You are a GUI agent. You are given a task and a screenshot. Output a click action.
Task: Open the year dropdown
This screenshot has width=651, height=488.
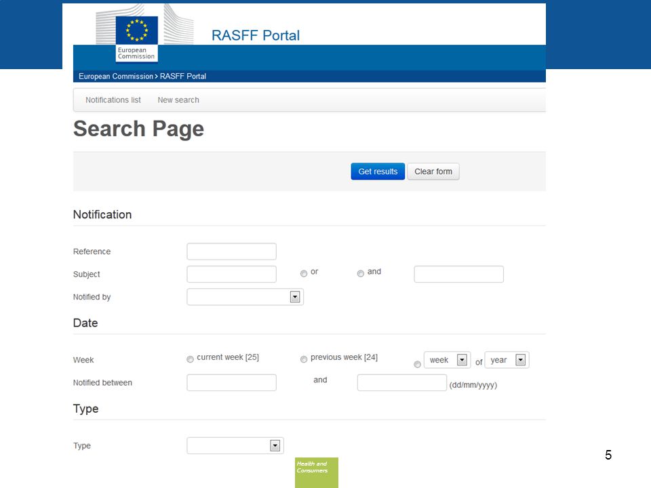coord(507,360)
